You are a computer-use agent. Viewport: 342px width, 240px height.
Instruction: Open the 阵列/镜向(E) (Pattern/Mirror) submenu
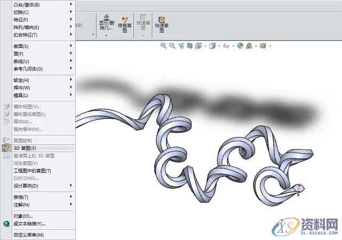[x=43, y=27]
